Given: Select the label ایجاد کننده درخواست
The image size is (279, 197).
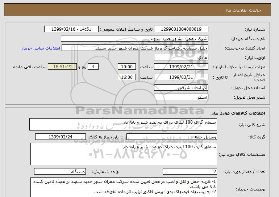Looking at the screenshot, I should pyautogui.click(x=245, y=48).
